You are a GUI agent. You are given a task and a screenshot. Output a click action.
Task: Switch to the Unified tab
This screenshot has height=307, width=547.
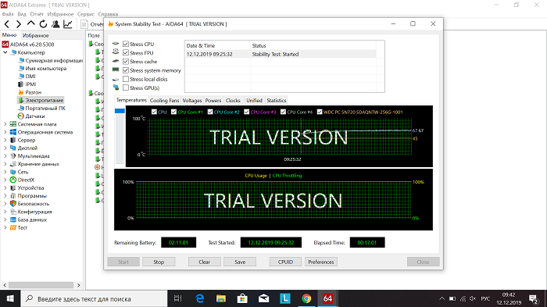tap(254, 101)
